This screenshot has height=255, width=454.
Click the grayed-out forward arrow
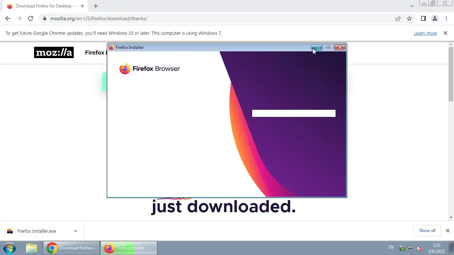click(19, 18)
